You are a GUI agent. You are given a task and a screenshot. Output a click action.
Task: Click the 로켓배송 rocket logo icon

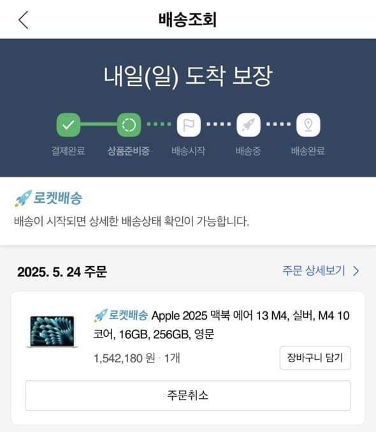pos(23,198)
